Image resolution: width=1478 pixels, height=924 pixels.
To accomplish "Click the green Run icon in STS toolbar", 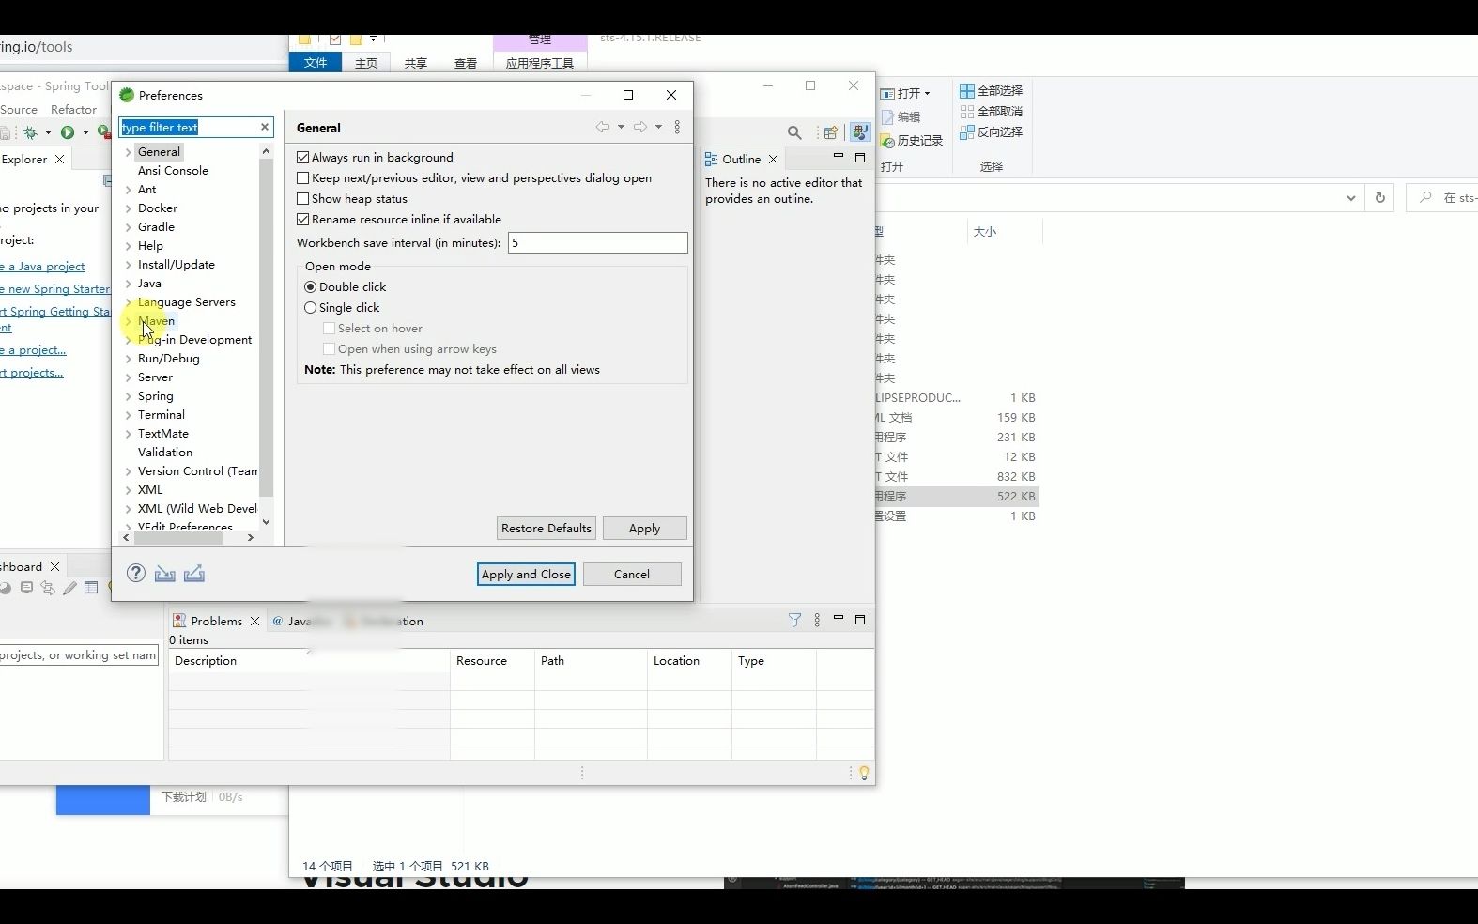I will pyautogui.click(x=68, y=132).
